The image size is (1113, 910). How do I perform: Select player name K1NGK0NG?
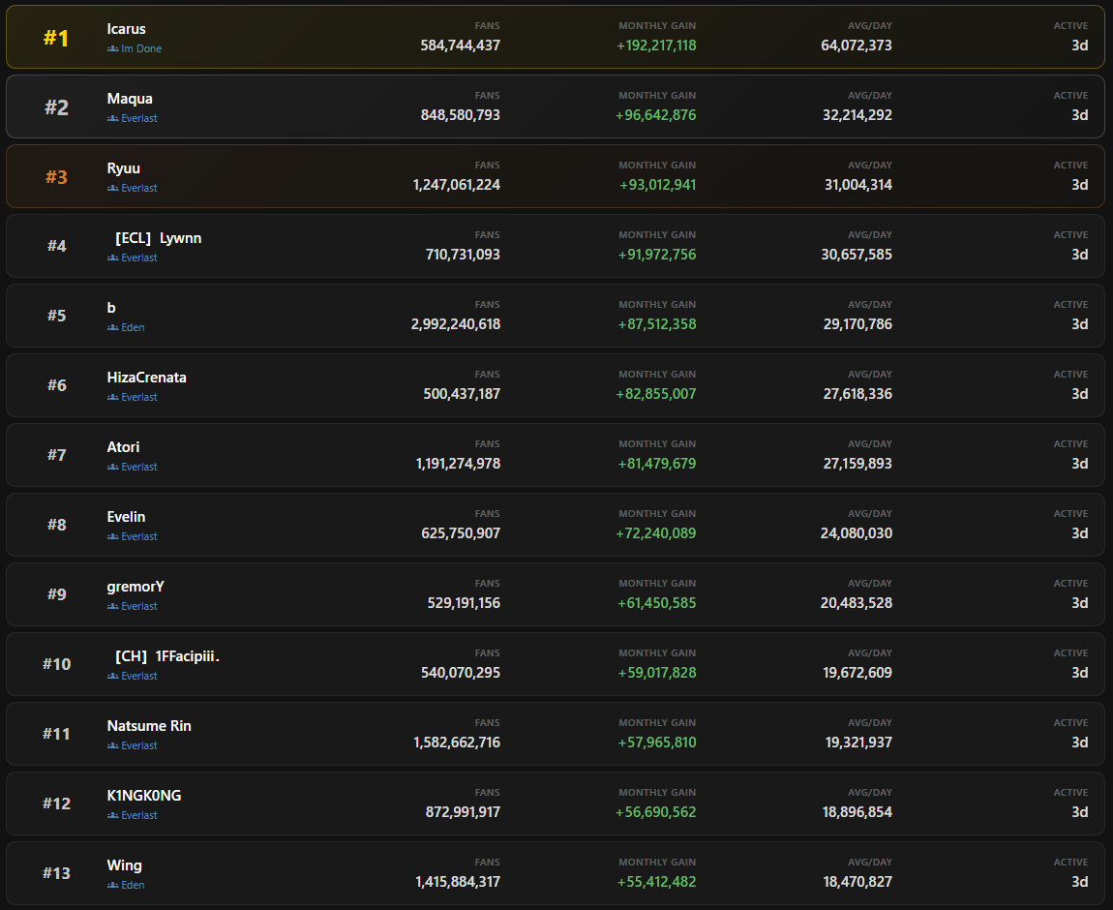pyautogui.click(x=144, y=796)
